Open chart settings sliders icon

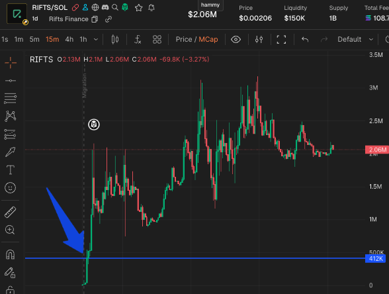(x=259, y=39)
